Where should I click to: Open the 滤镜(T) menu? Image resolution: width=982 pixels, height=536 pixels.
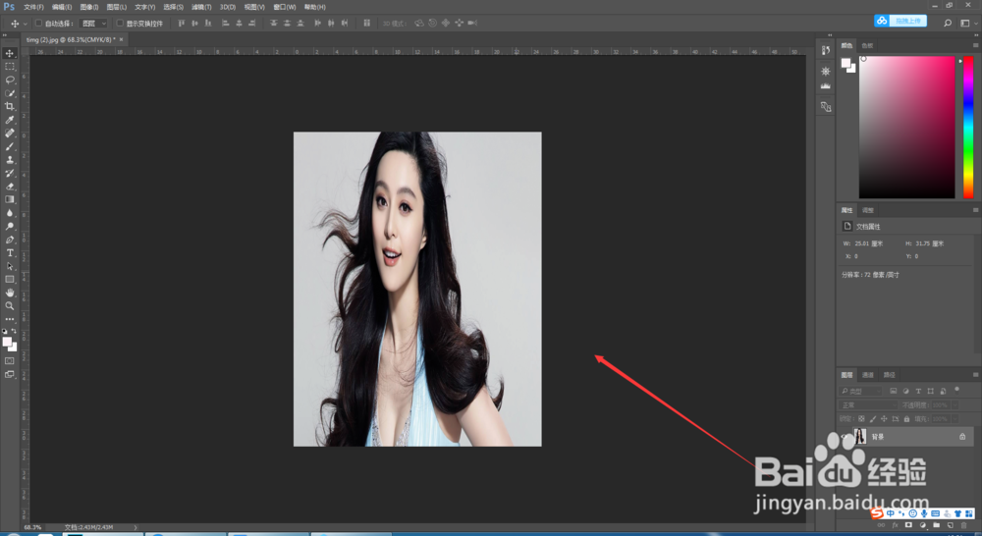point(201,7)
